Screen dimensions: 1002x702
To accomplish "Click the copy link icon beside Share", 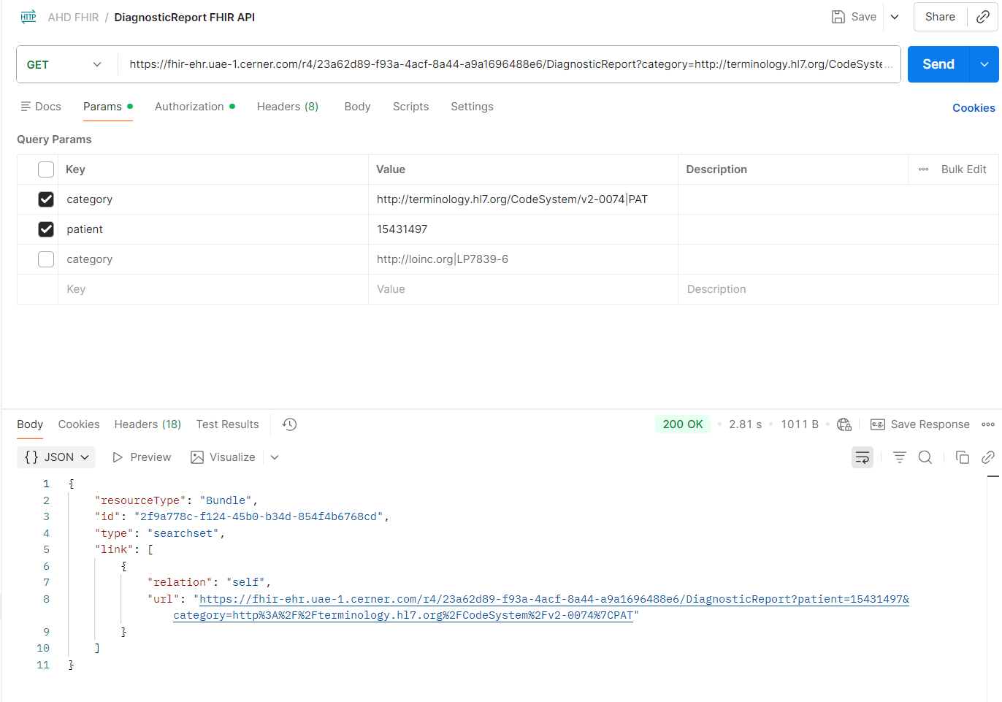I will pyautogui.click(x=983, y=17).
